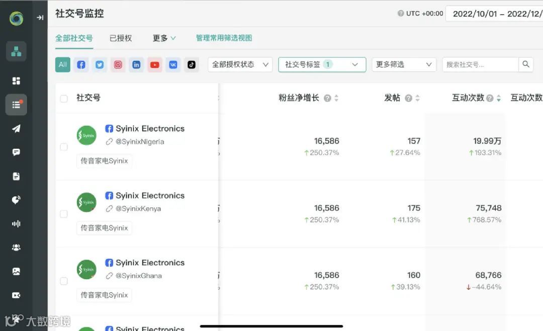The height and width of the screenshot is (331, 543).
Task: Open the date range picker field
Action: [495, 14]
